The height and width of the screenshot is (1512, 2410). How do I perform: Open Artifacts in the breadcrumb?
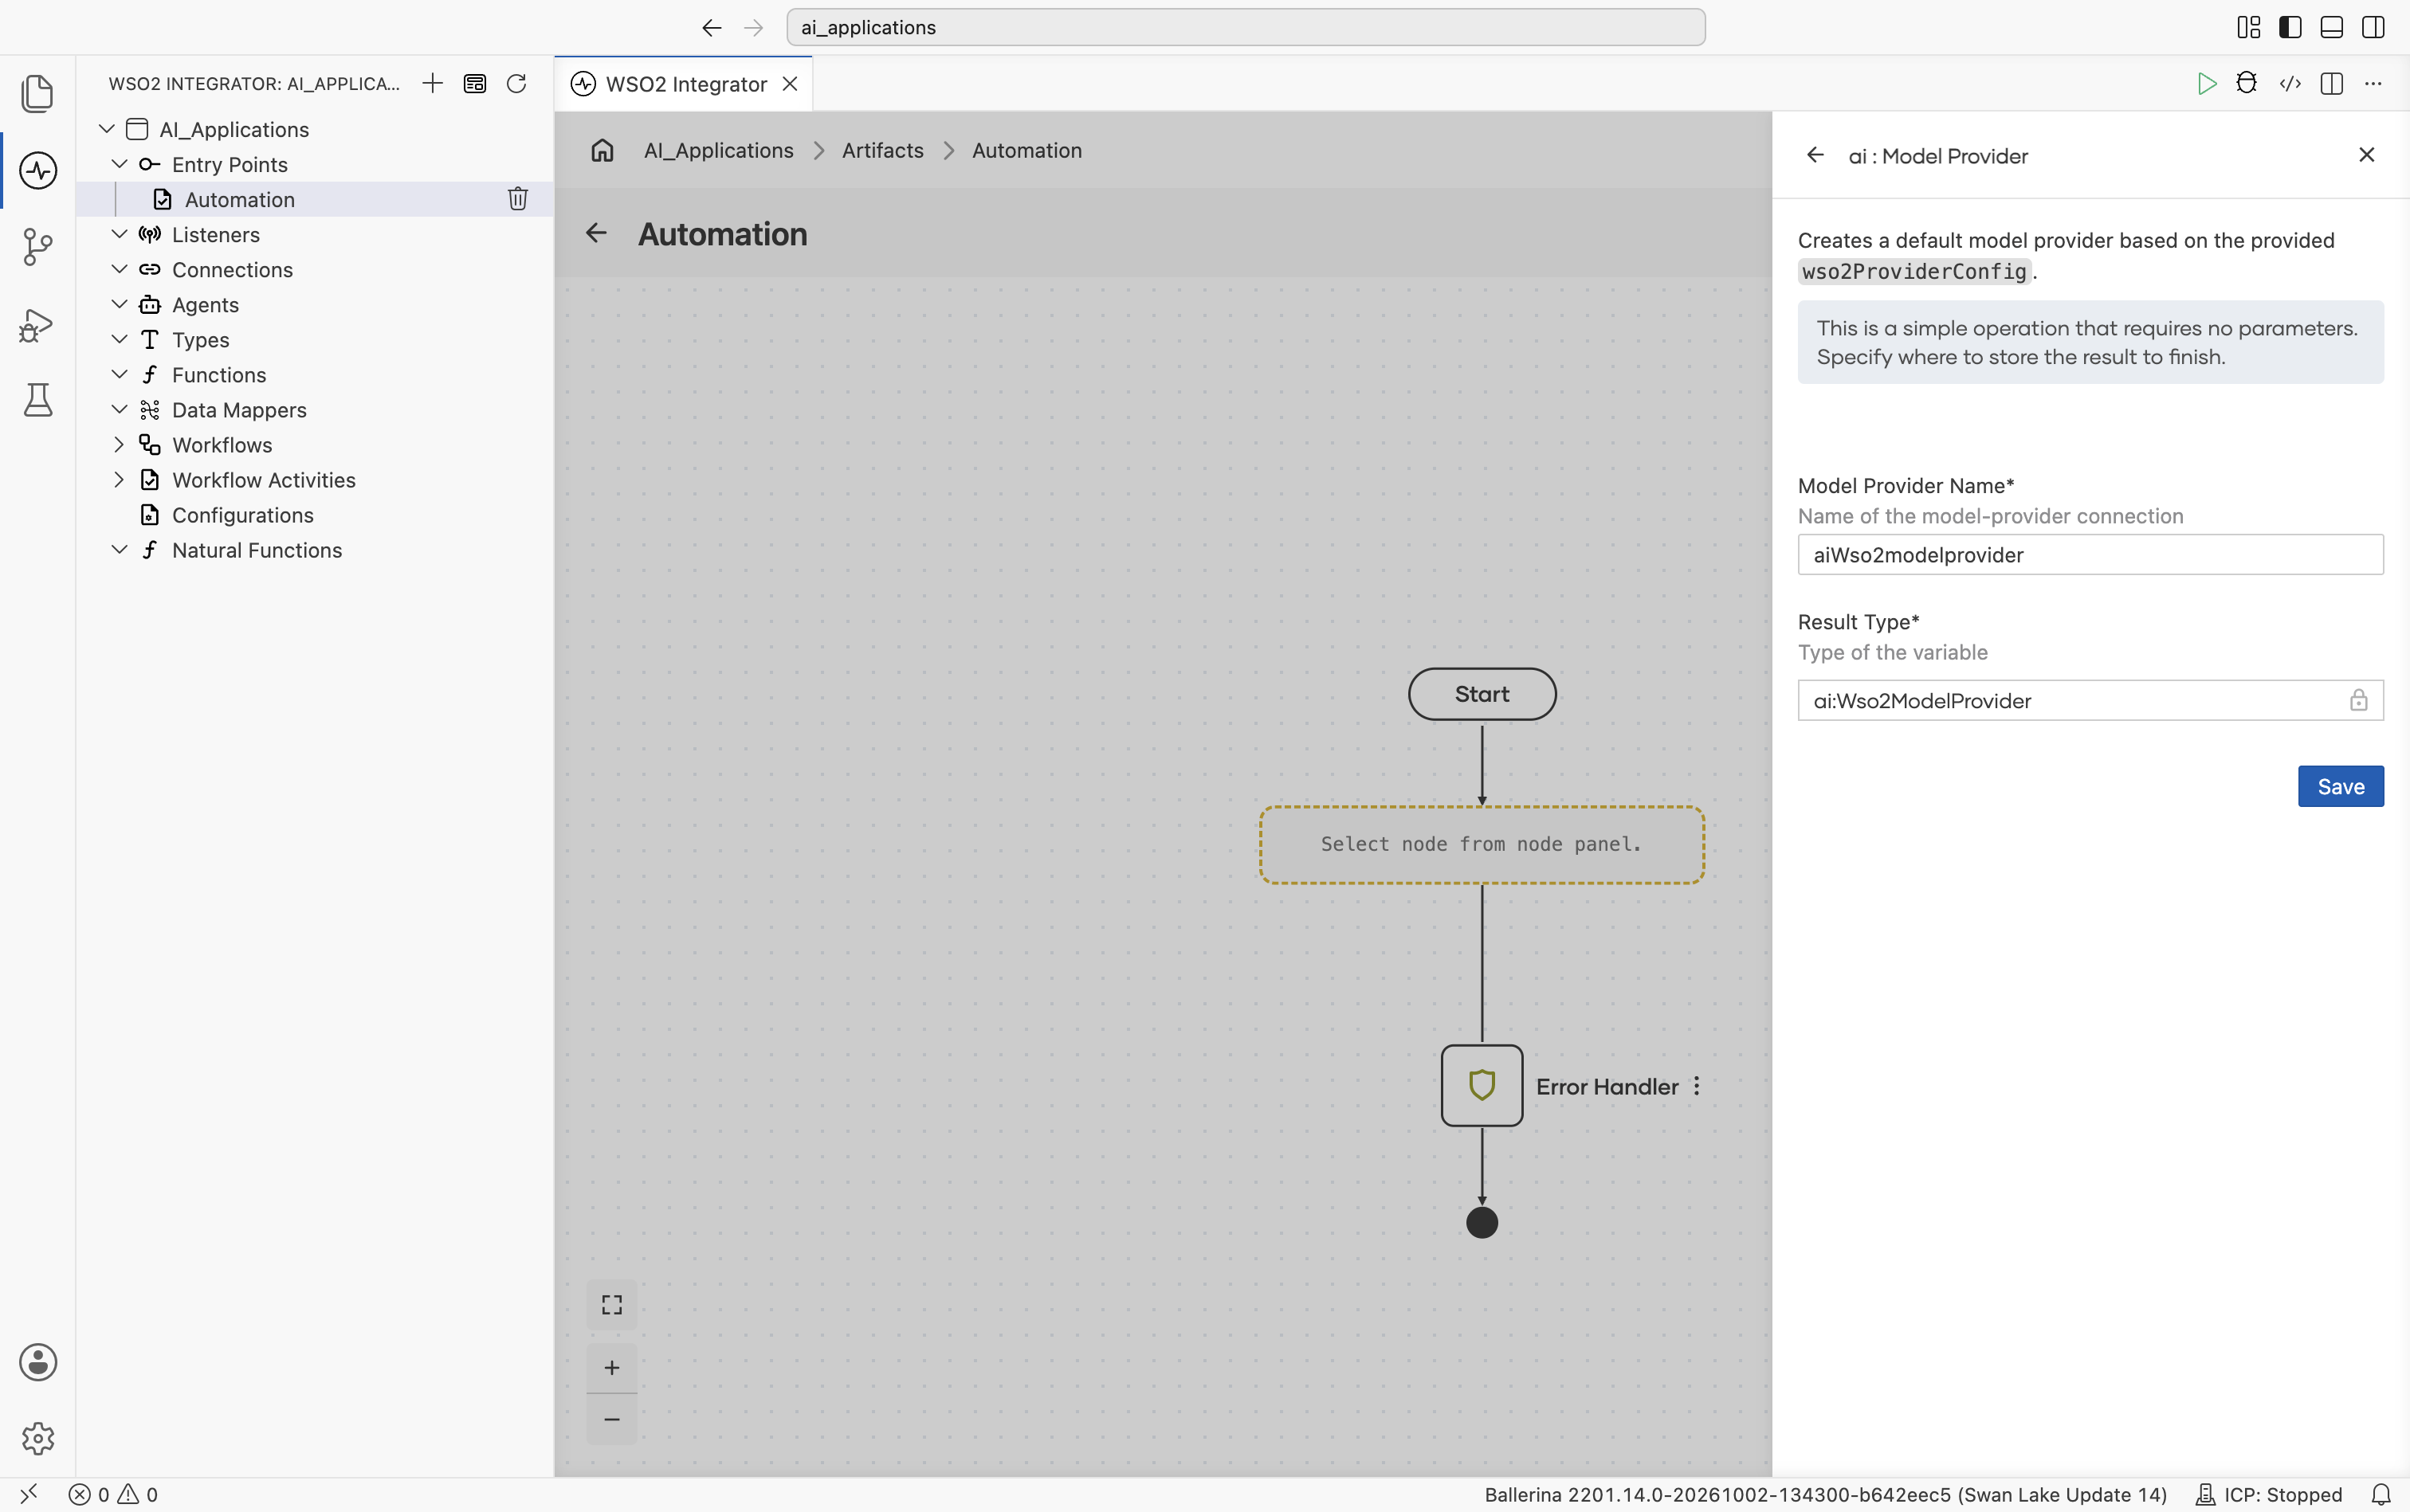click(x=882, y=150)
